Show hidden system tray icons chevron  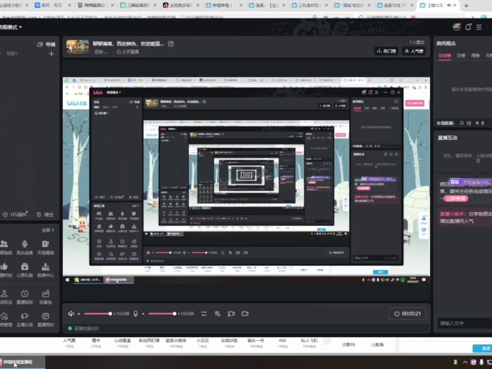tap(465, 362)
